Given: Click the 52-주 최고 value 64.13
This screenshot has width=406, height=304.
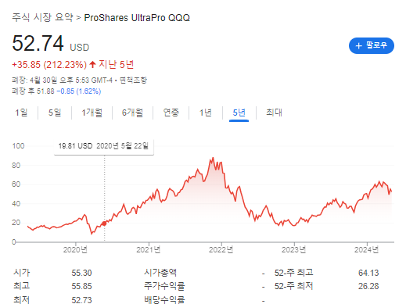Looking at the screenshot, I should coord(368,273).
